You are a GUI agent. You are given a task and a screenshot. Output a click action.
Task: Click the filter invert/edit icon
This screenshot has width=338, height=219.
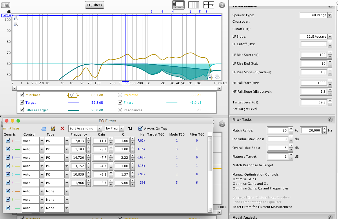53,129
